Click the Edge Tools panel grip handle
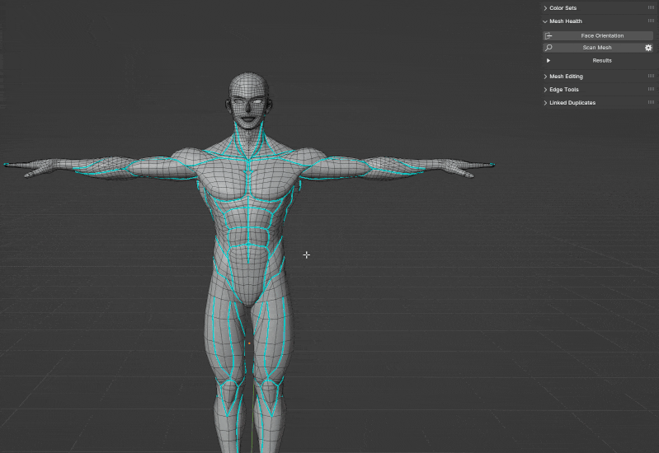Screen dimensions: 659x453 coord(651,89)
